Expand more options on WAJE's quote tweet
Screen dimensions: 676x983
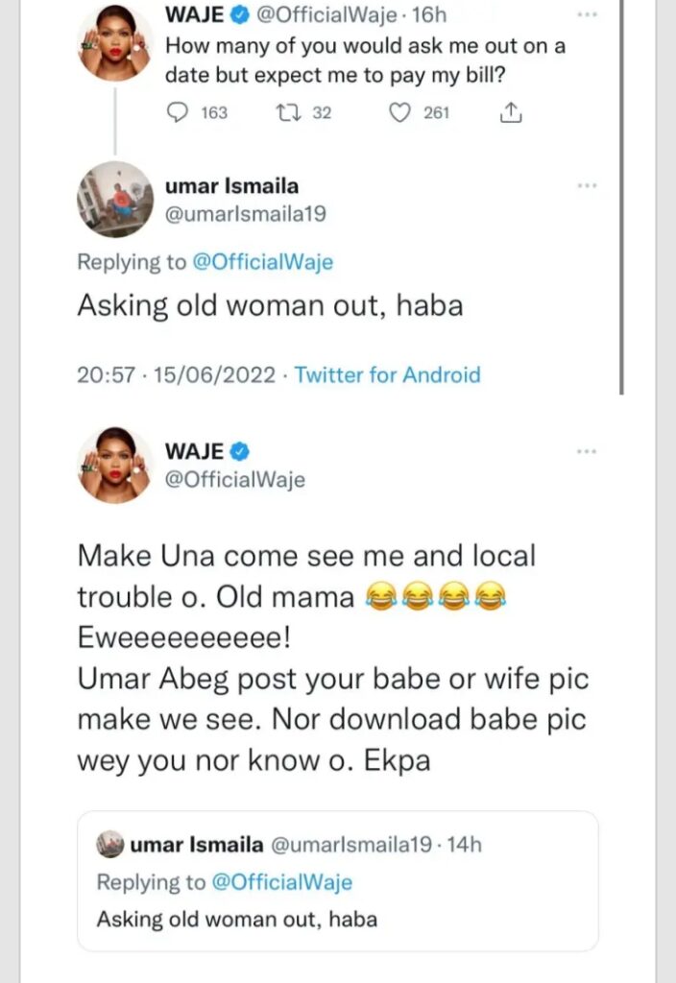[587, 450]
